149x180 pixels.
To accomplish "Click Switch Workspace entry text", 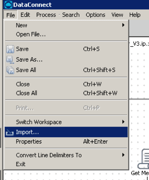I will [39, 122].
